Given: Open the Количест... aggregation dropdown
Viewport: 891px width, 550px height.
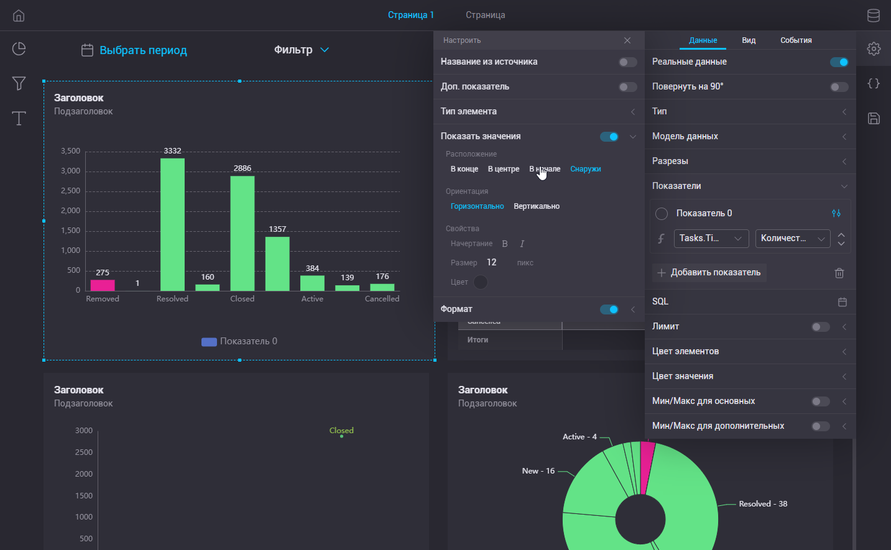Looking at the screenshot, I should tap(792, 239).
